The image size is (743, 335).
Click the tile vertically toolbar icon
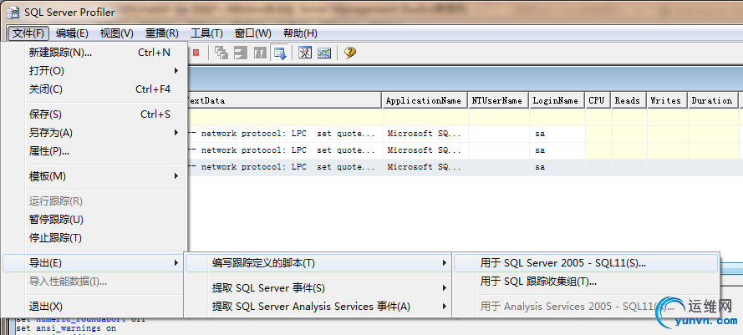pos(260,53)
